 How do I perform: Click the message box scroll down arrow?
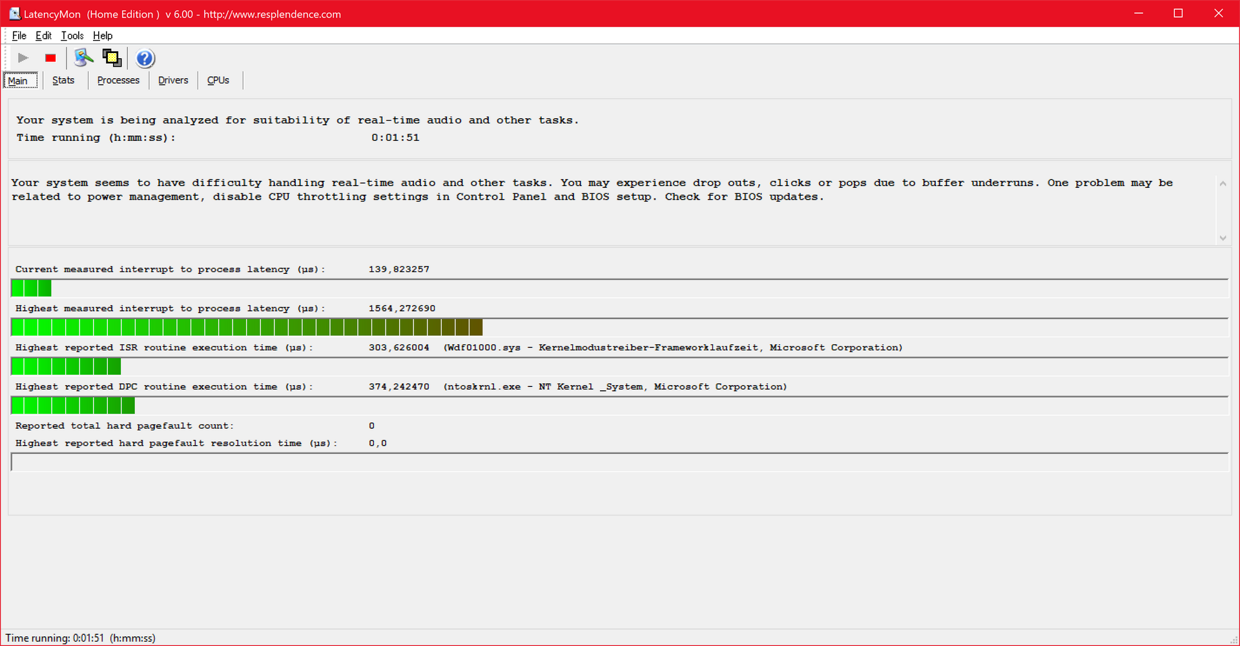[x=1223, y=238]
